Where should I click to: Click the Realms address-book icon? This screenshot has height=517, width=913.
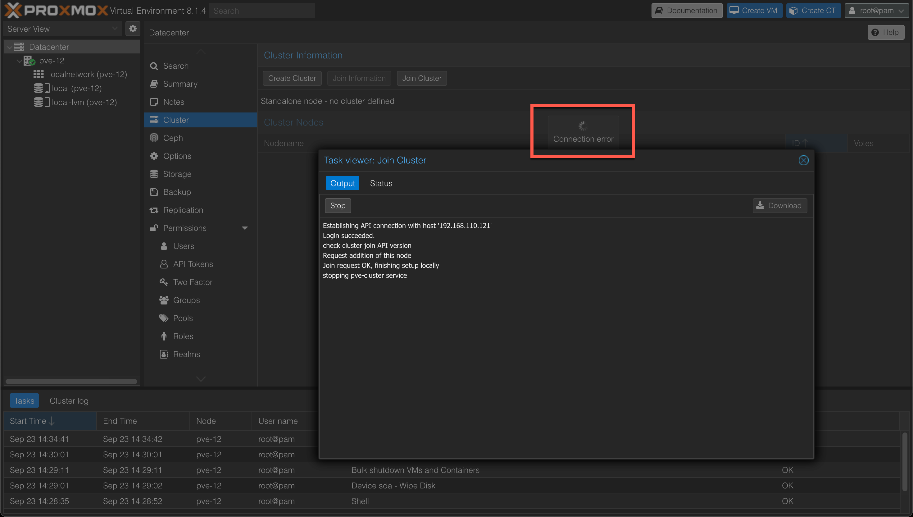(164, 354)
